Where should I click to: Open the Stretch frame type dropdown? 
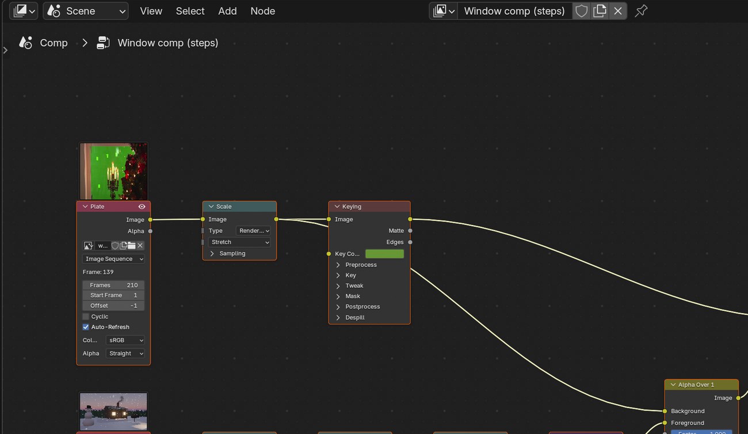(x=239, y=242)
